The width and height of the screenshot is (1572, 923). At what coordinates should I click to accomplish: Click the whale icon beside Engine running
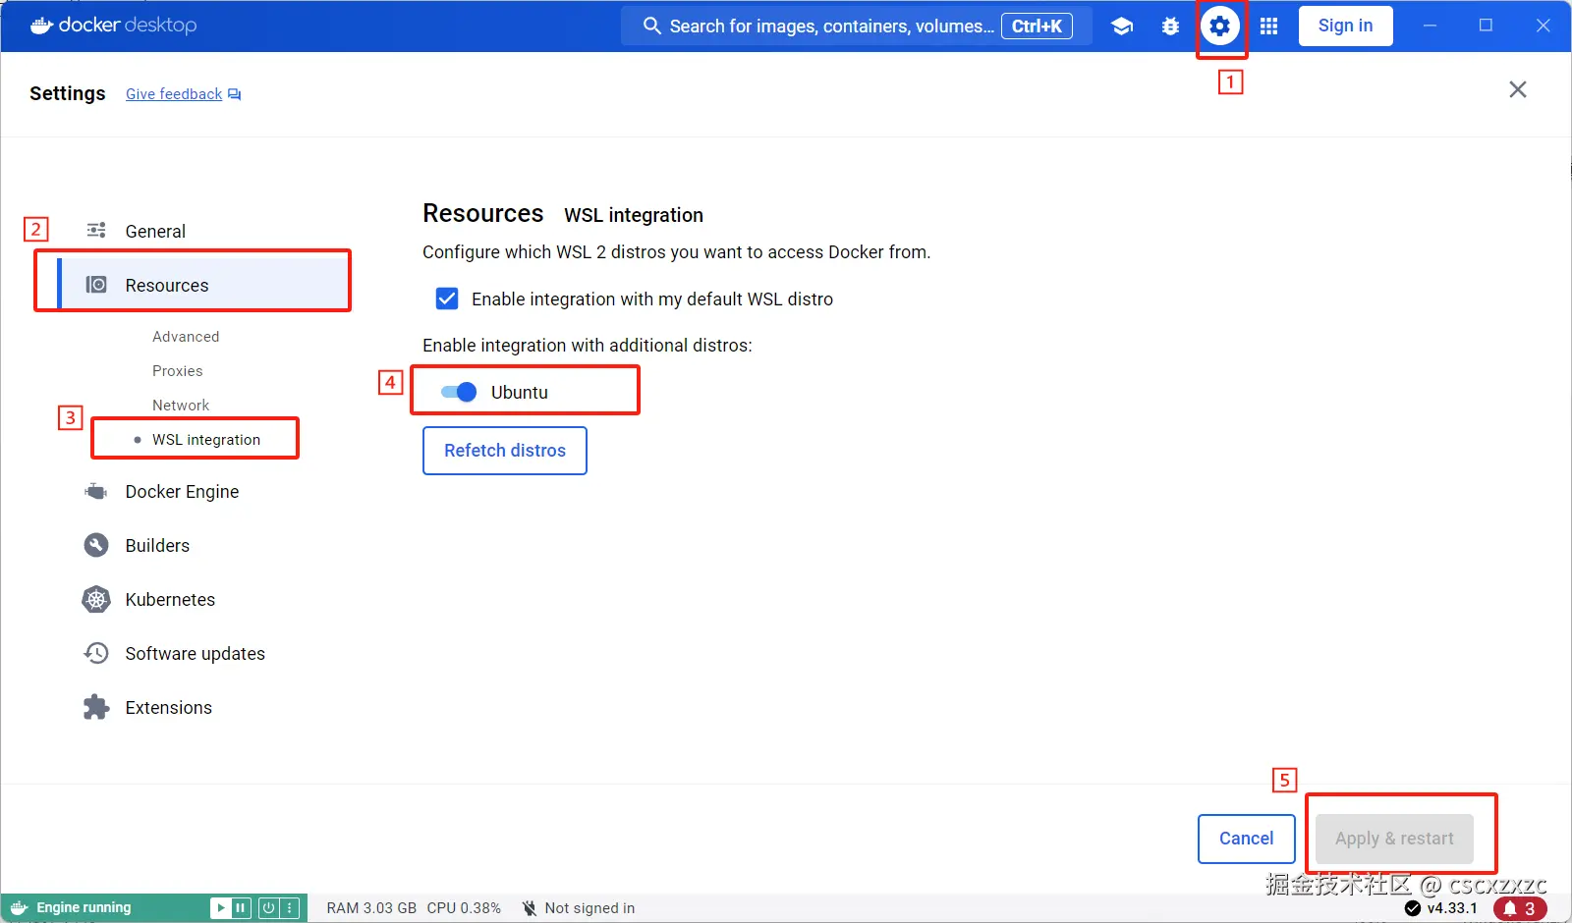[19, 908]
